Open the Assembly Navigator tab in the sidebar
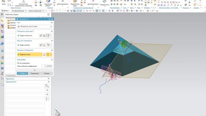206x116 pixels. coord(2,21)
